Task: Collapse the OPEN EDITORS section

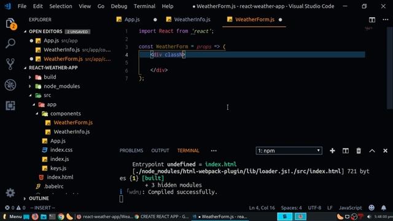Action: 45,31
